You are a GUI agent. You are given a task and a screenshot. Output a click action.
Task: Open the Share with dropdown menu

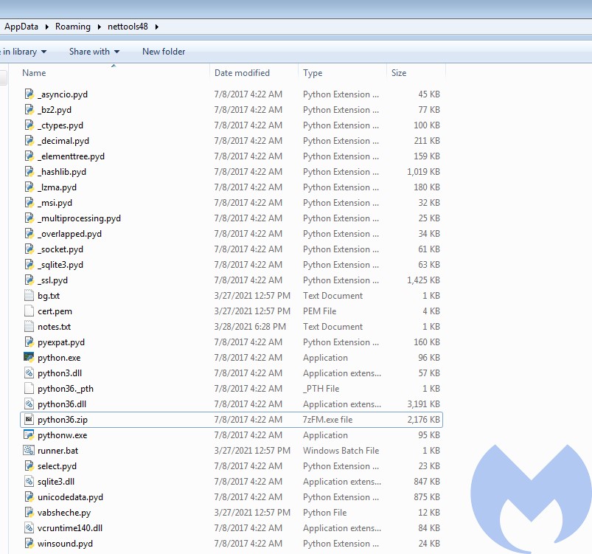[94, 52]
